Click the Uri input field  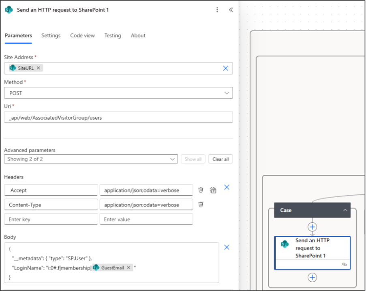pyautogui.click(x=118, y=117)
